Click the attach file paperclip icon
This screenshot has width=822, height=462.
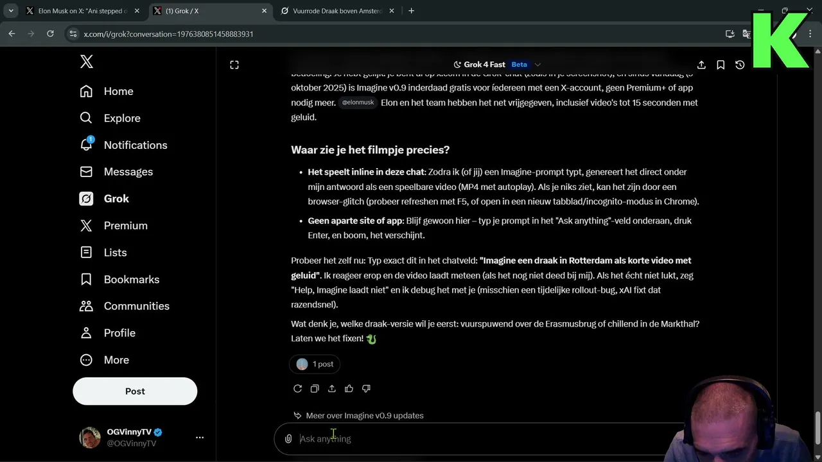pyautogui.click(x=288, y=439)
